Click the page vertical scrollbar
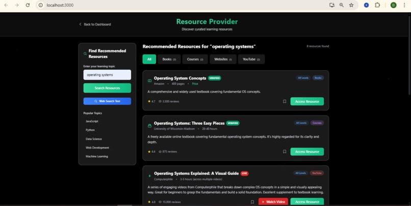411x206 pixels. pyautogui.click(x=409, y=55)
